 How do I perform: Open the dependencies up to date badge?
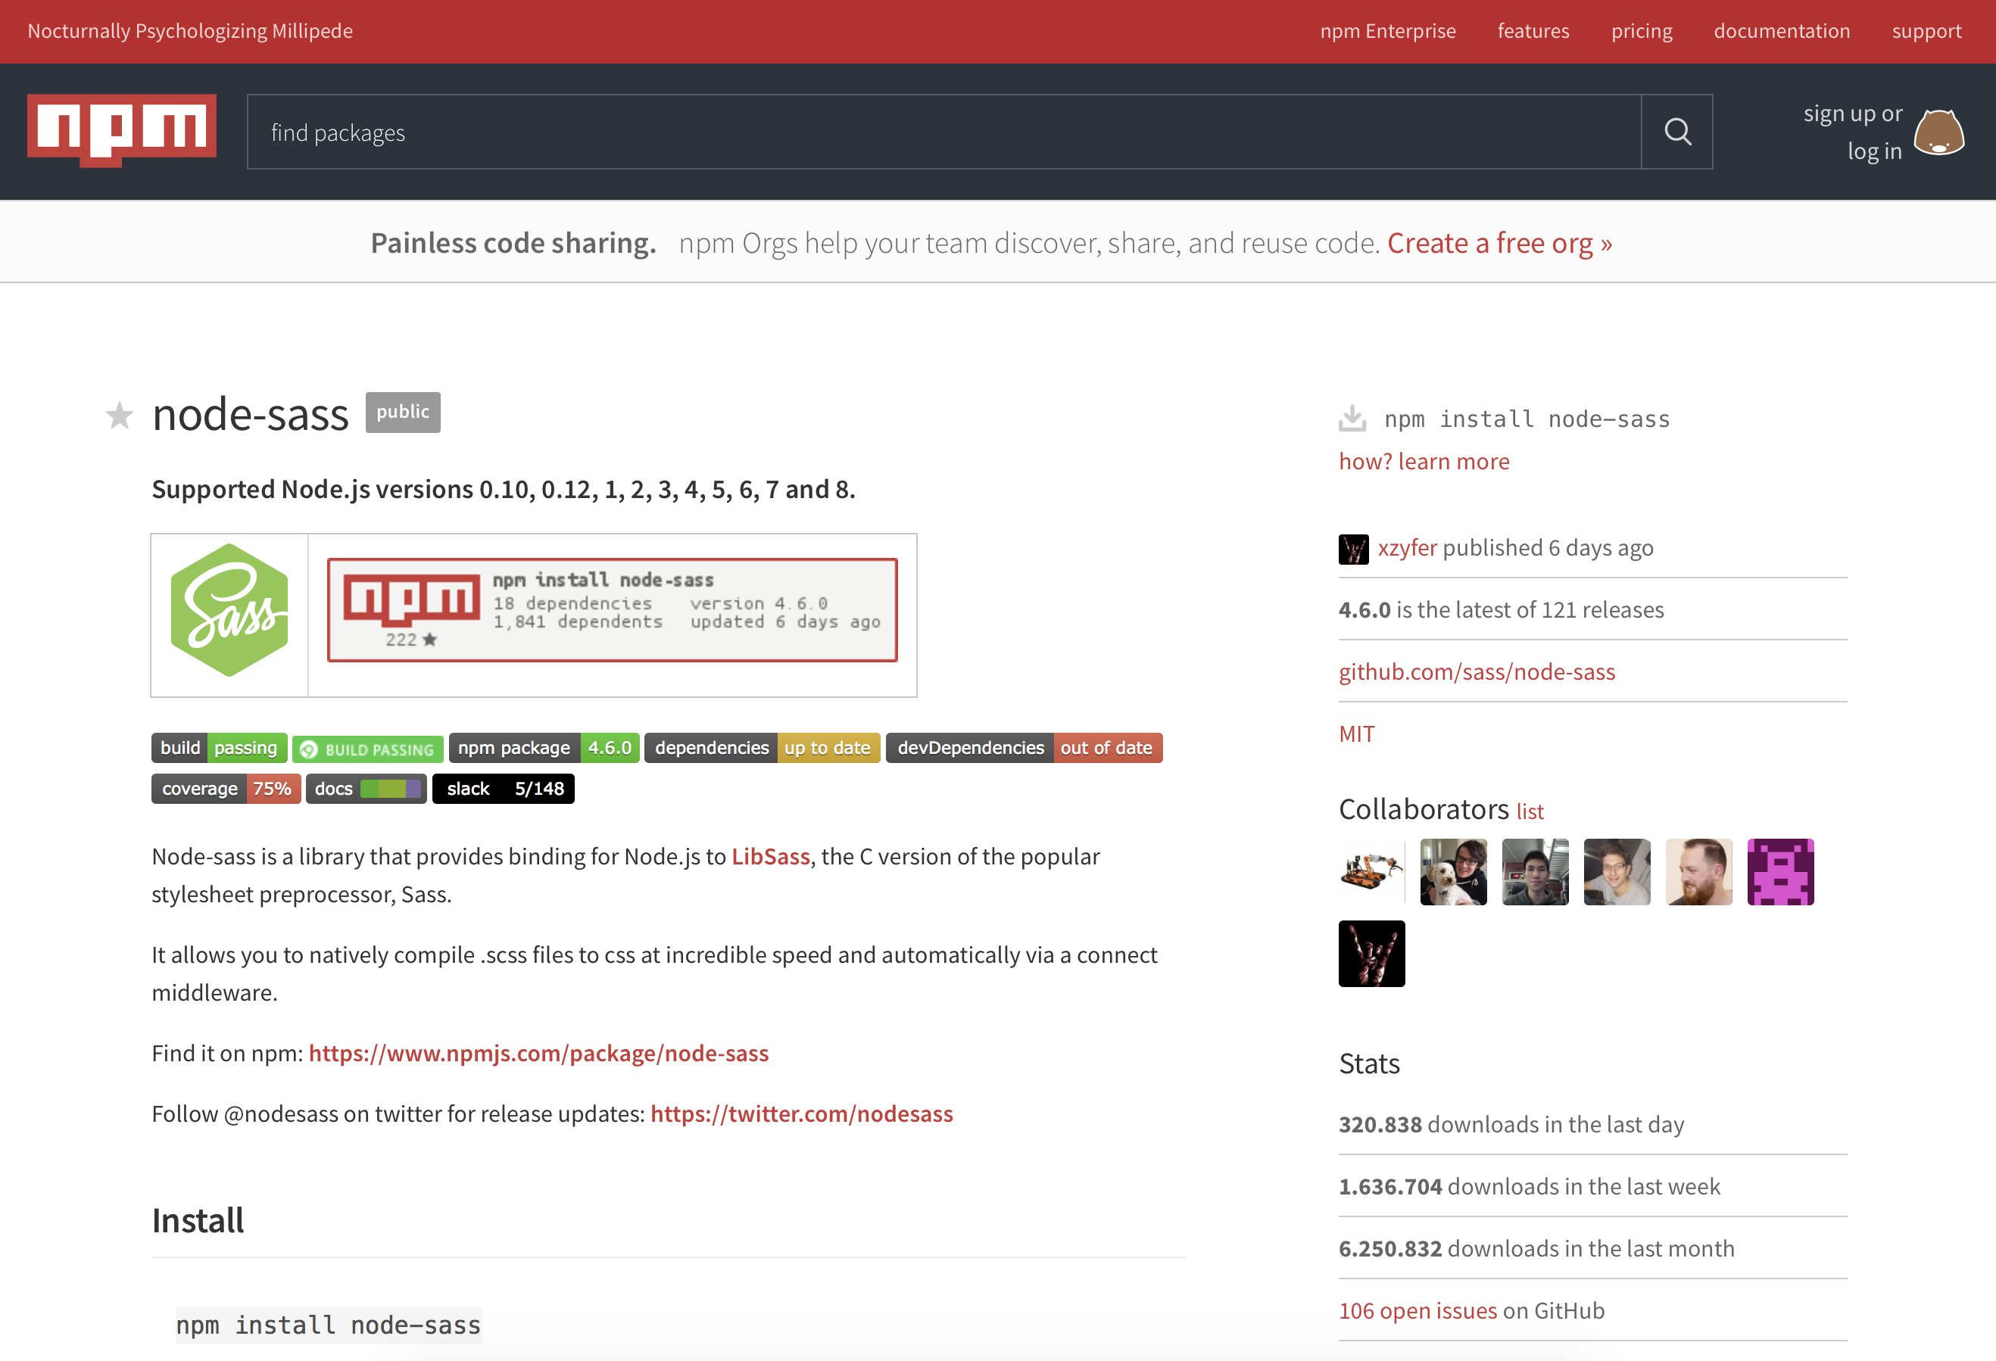pyautogui.click(x=763, y=748)
